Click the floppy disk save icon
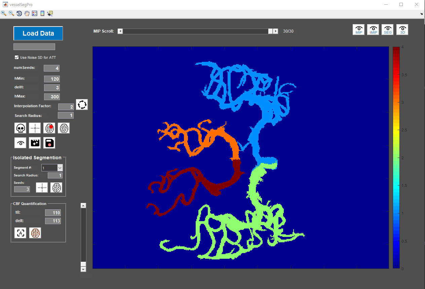Image resolution: width=425 pixels, height=289 pixels. (49, 143)
